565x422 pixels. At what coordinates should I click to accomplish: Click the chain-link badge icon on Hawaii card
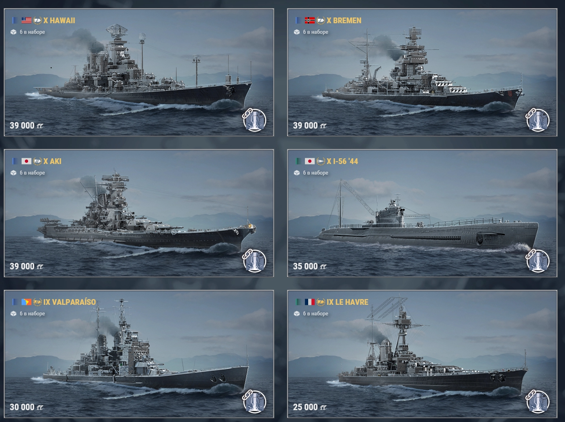(254, 120)
